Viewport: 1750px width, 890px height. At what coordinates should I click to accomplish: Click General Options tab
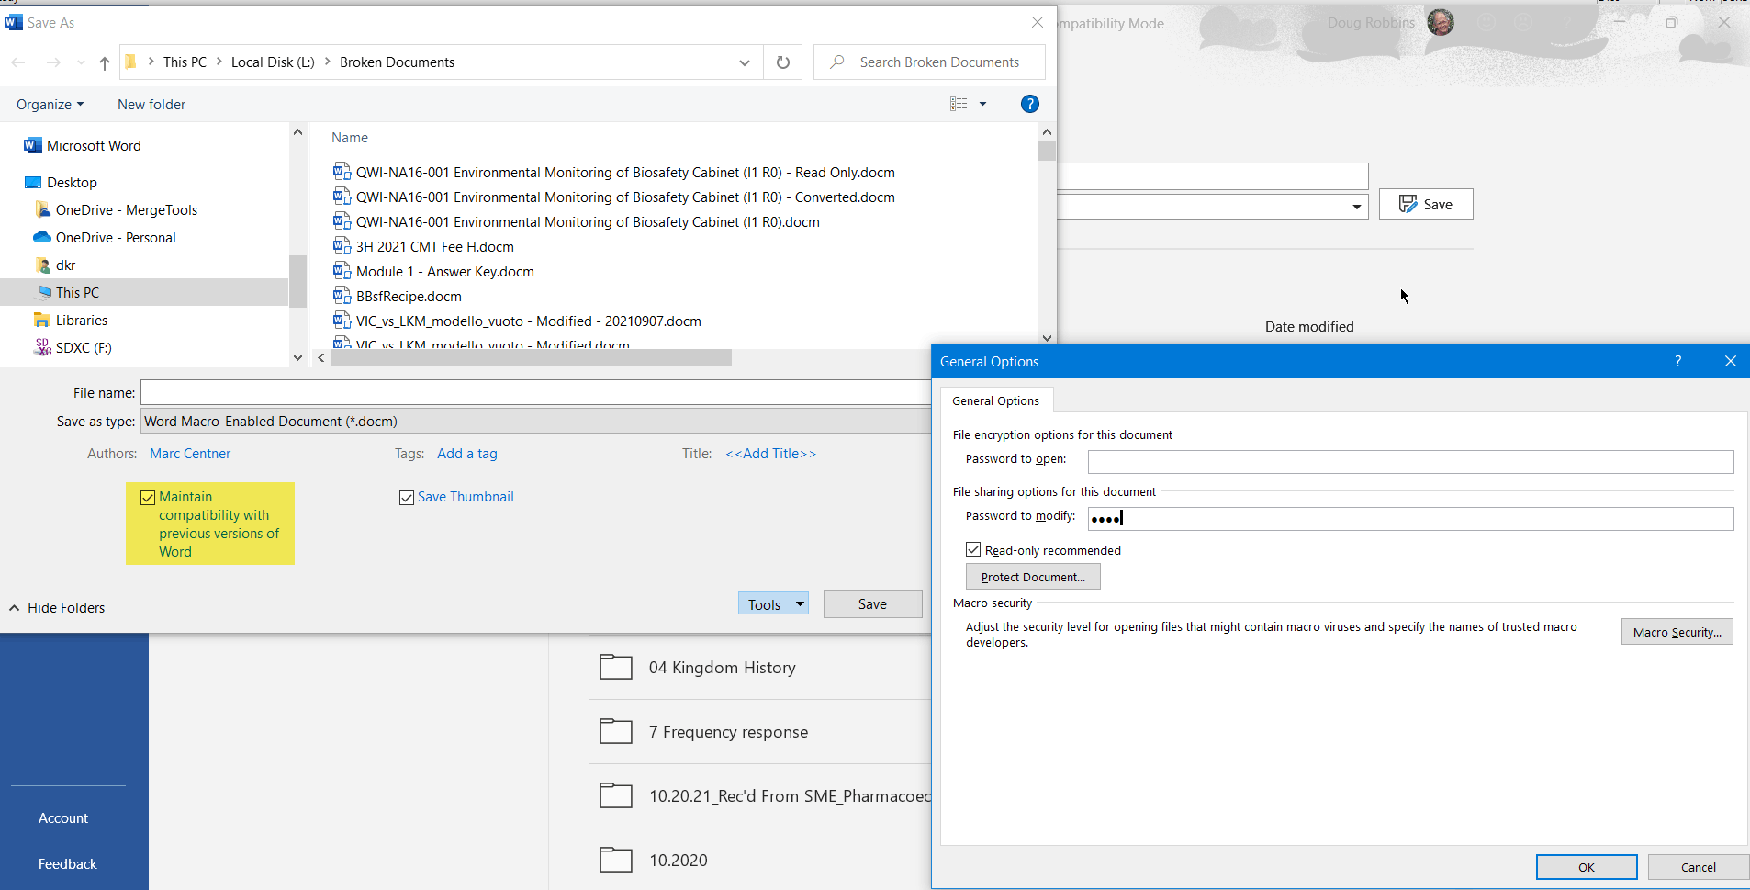[996, 401]
